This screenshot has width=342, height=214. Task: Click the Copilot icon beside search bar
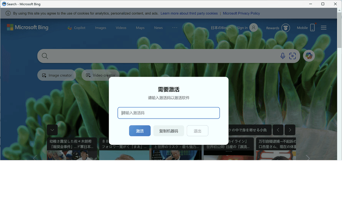pos(309,56)
